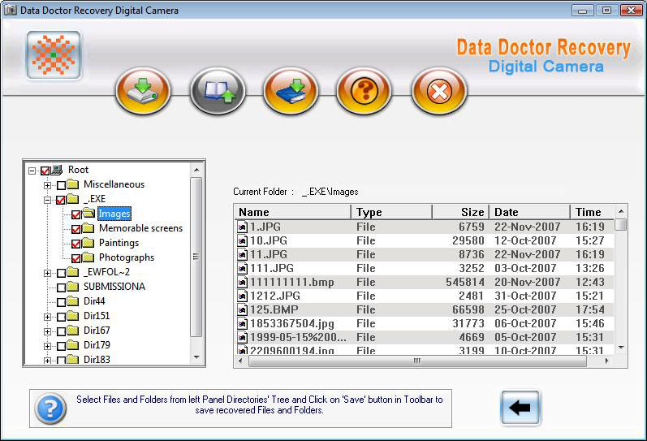Click the 12-Oct-2007 date cell
Screen dimensions: 647x441
525,240
